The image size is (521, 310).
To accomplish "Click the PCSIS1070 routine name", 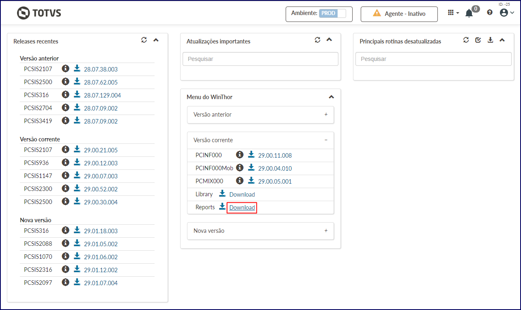I will point(38,257).
